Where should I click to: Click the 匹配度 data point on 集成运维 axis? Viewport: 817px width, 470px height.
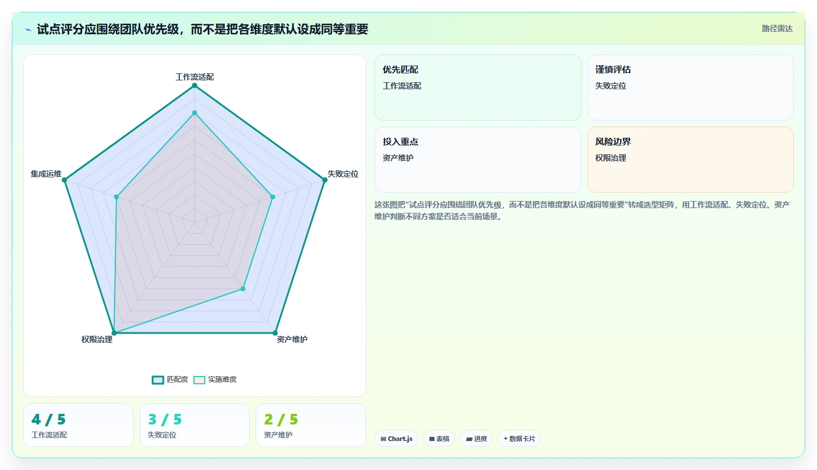click(64, 180)
